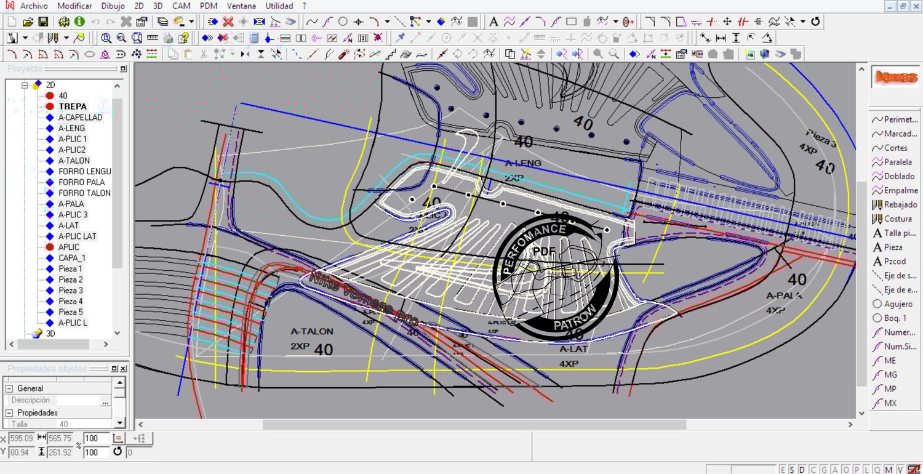Click the vertical dimension icon
Viewport: 923px width, 474px height.
(x=736, y=38)
